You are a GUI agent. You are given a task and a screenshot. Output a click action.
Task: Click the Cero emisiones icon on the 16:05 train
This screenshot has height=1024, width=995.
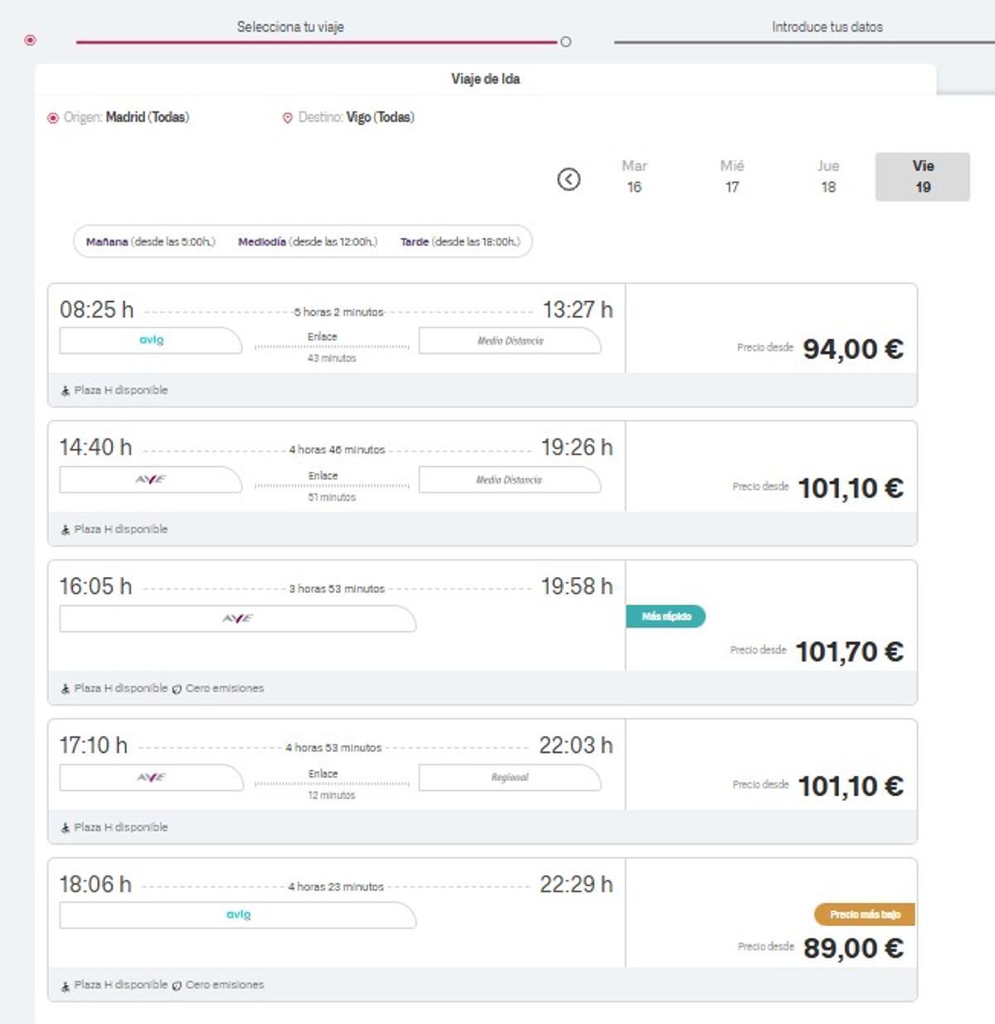click(x=177, y=687)
